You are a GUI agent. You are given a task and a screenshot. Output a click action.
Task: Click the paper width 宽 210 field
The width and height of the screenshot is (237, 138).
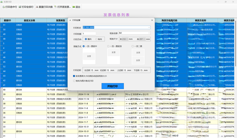pyautogui.click(x=125, y=39)
